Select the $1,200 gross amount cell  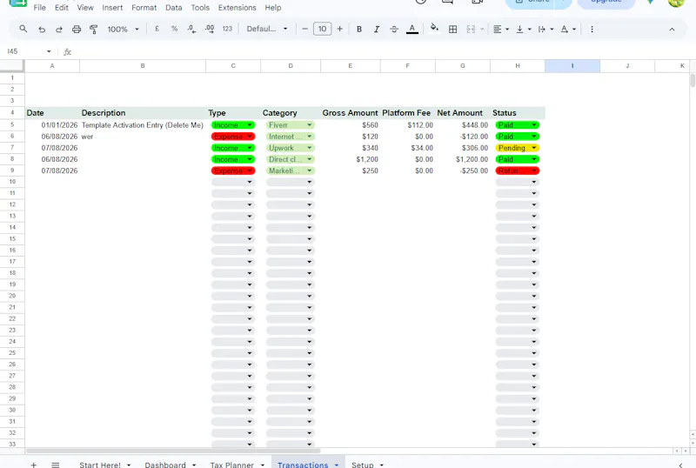351,159
